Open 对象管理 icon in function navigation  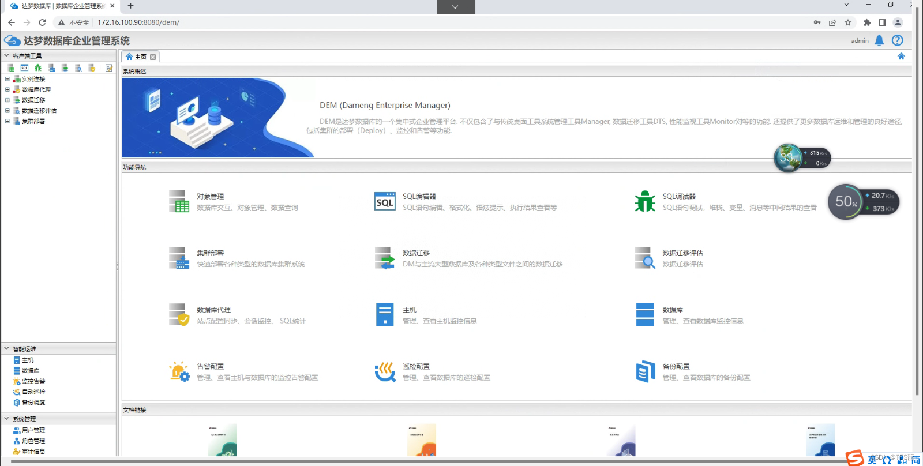179,201
